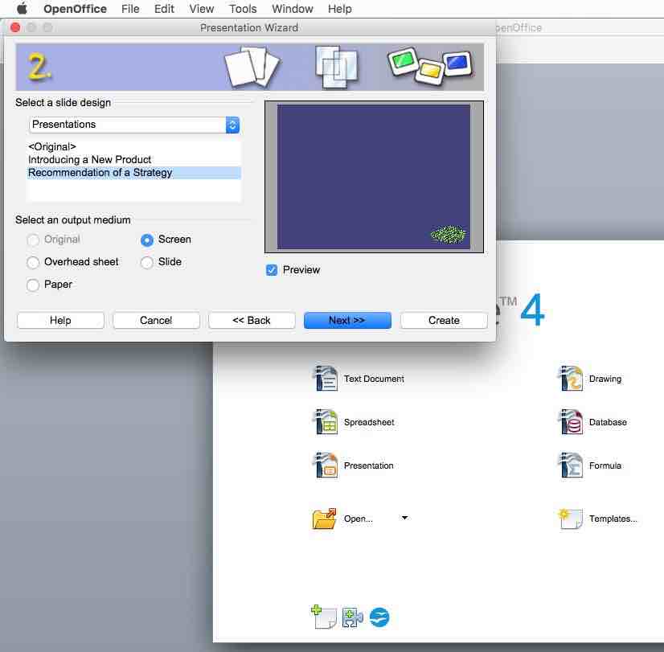The image size is (664, 652).
Task: Click the wizard Help button
Action: [x=60, y=320]
